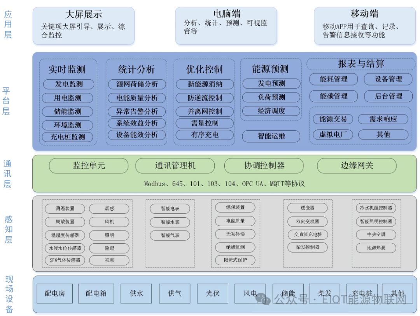Click the 配电房 device box

[55, 293]
